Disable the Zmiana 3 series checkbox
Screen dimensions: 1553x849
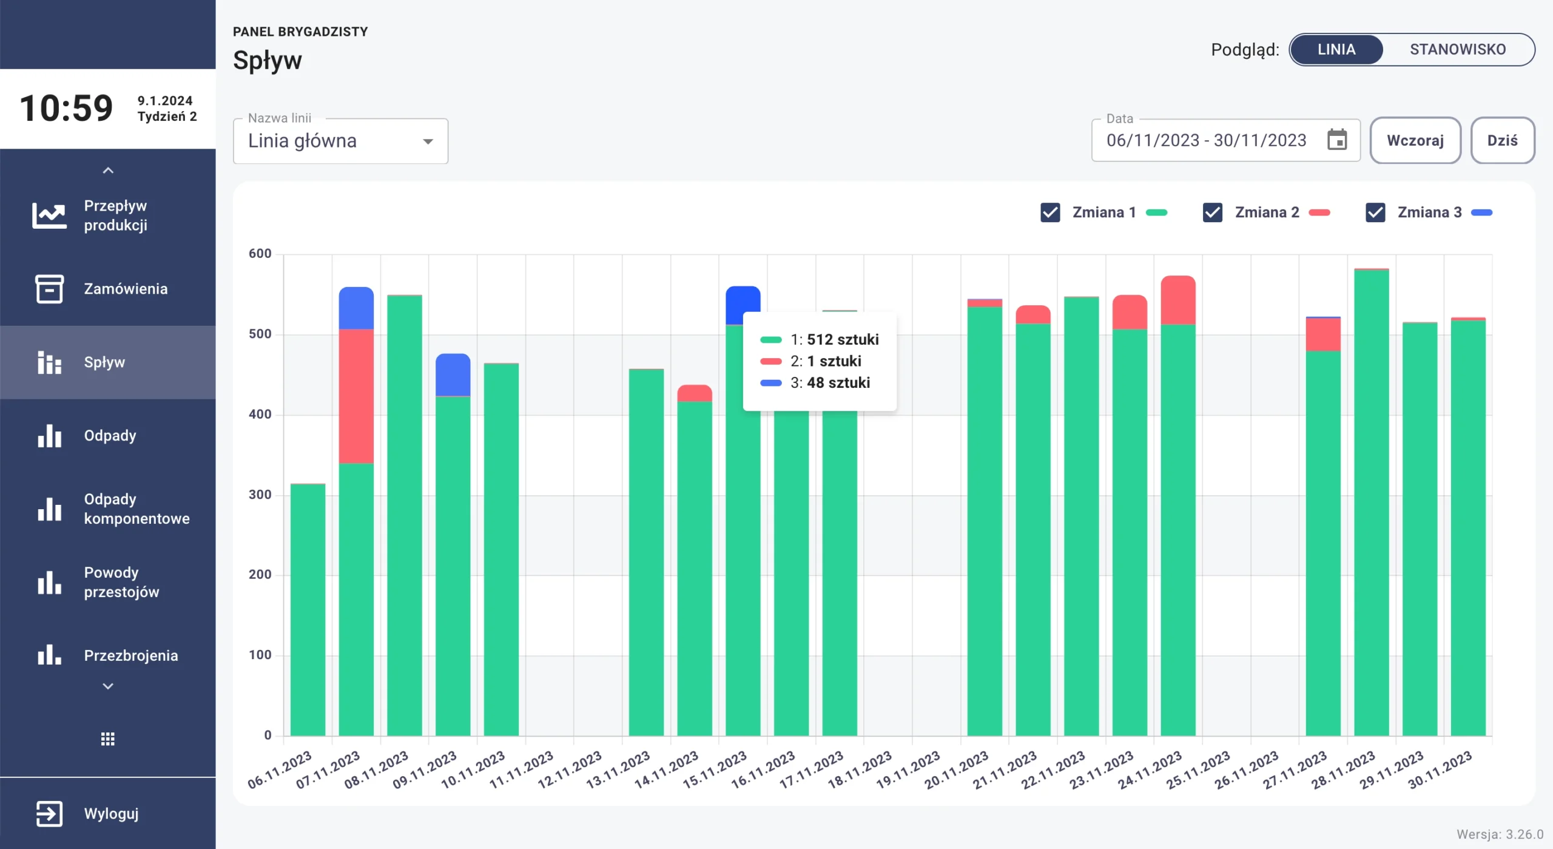[x=1375, y=212]
